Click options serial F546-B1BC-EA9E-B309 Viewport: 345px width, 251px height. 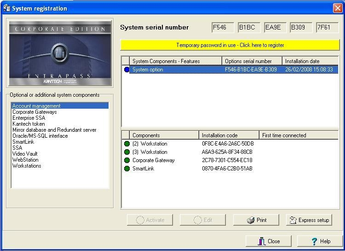point(251,70)
